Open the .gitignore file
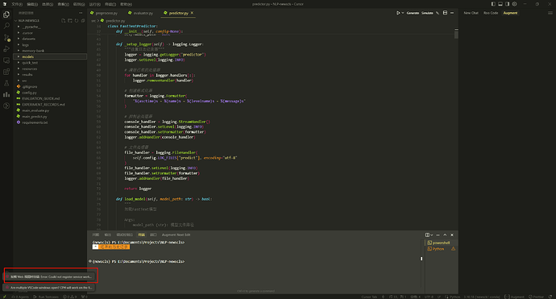This screenshot has width=556, height=299. click(50, 86)
